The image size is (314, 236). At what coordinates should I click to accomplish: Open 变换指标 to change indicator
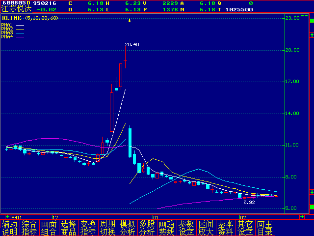[88, 228]
